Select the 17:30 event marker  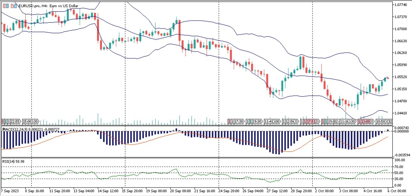[239, 121]
